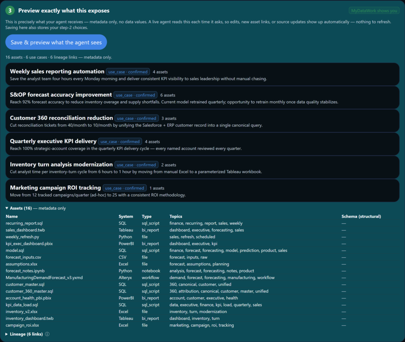Select Marketing campaign ROI tracking title
The width and height of the screenshot is (405, 342).
(55, 188)
